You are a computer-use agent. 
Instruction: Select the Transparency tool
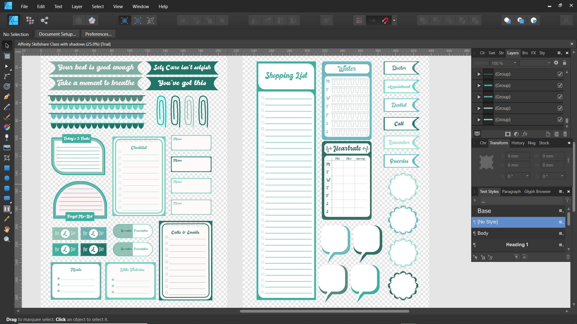[7, 137]
